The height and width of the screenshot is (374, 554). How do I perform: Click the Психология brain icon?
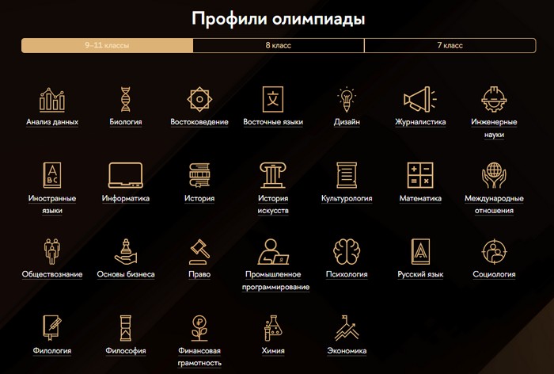coord(347,251)
